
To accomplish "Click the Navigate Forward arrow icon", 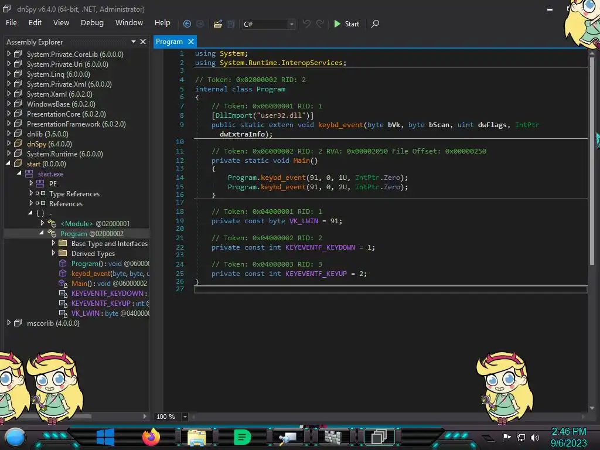I will coord(200,23).
